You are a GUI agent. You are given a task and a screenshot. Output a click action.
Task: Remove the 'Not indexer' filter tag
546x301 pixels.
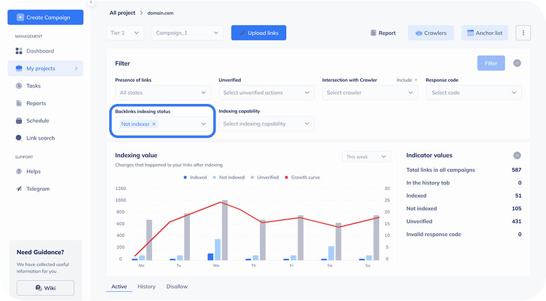tap(154, 124)
